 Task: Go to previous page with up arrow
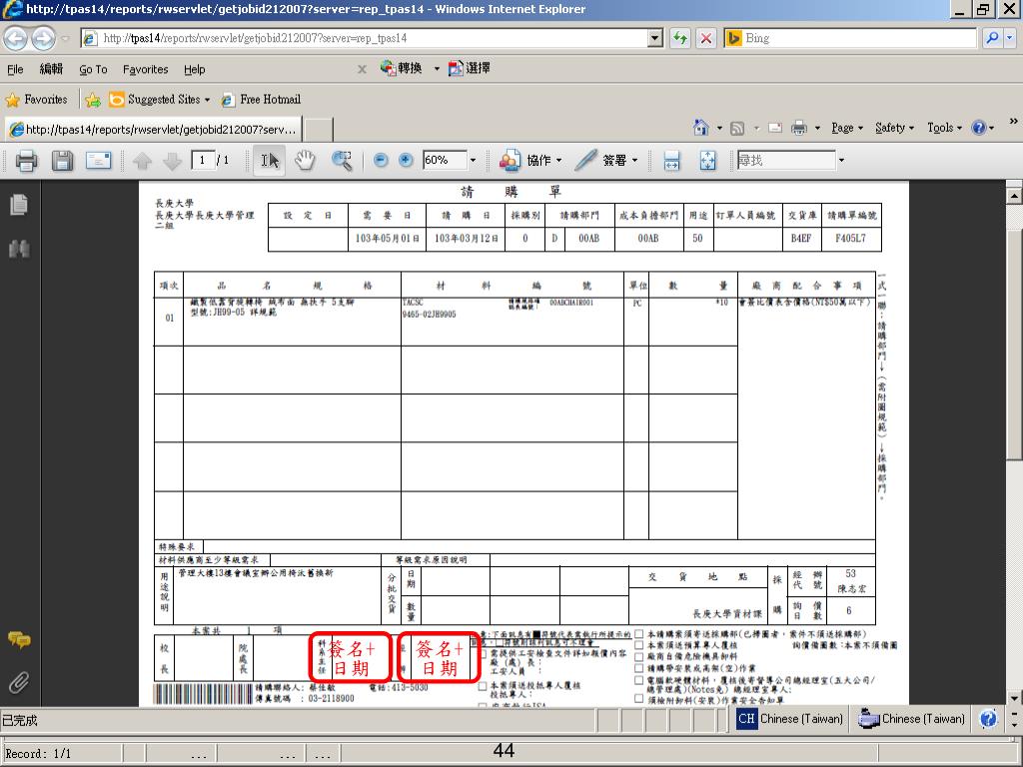click(x=142, y=161)
